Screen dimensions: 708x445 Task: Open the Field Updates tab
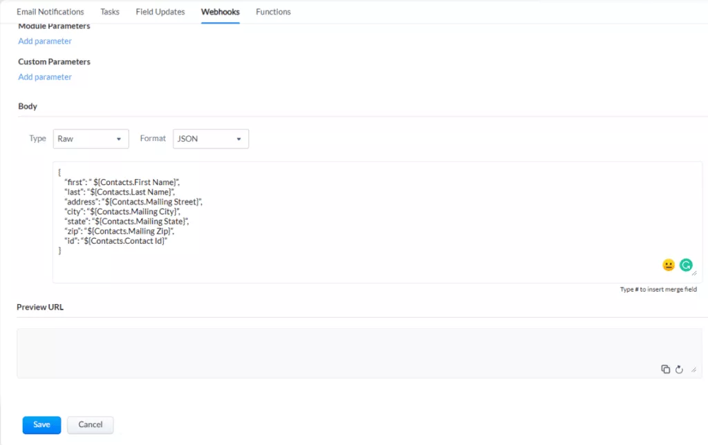(160, 12)
